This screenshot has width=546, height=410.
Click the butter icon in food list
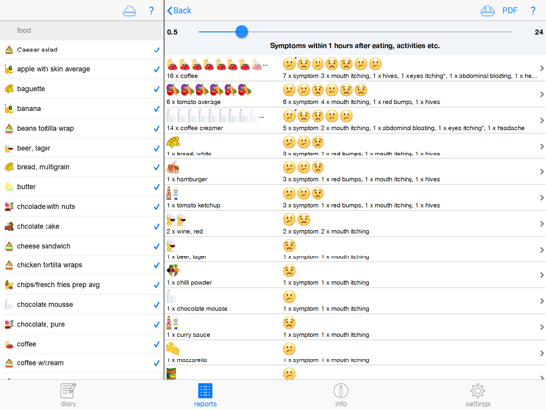pyautogui.click(x=9, y=187)
